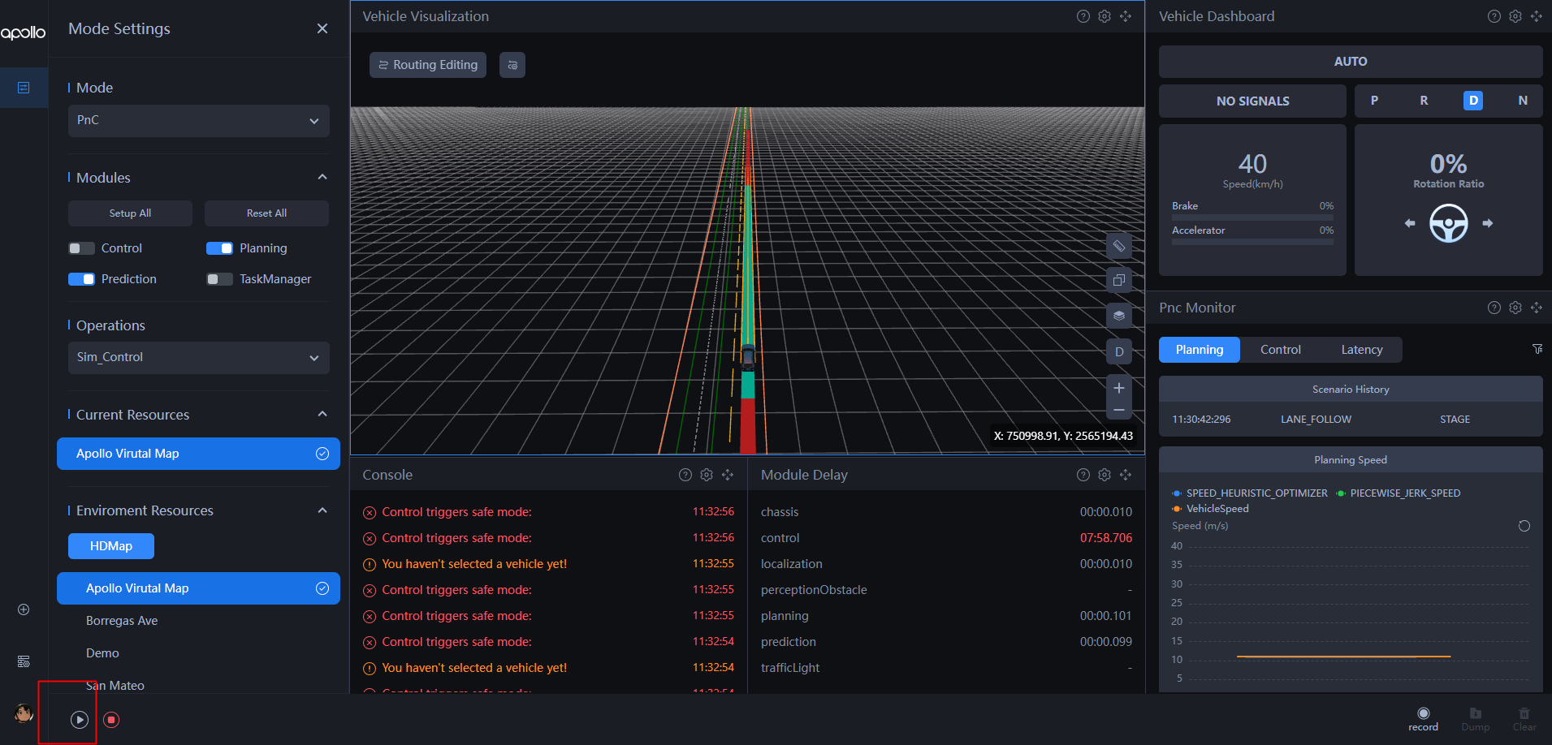Toggle PIECEWISE_JERK_SPEED legend series
The height and width of the screenshot is (745, 1552).
pos(1399,493)
